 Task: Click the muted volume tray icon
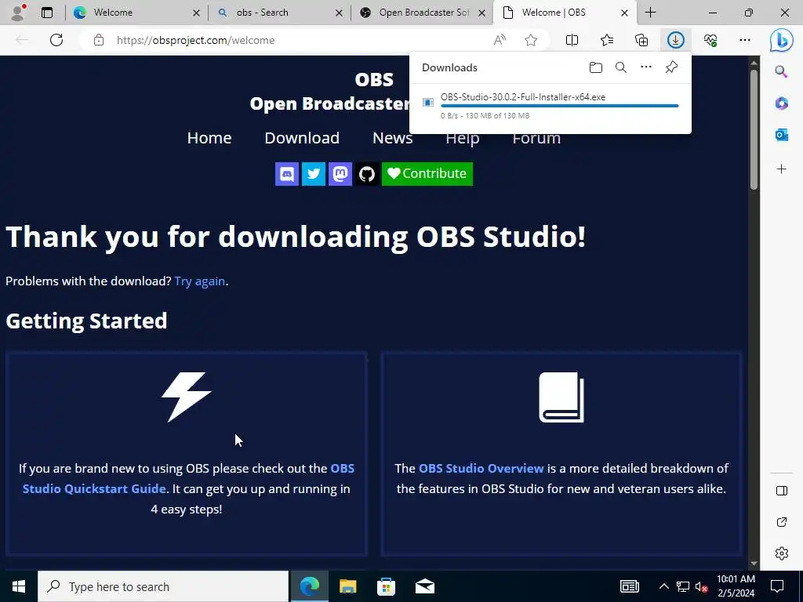[701, 586]
